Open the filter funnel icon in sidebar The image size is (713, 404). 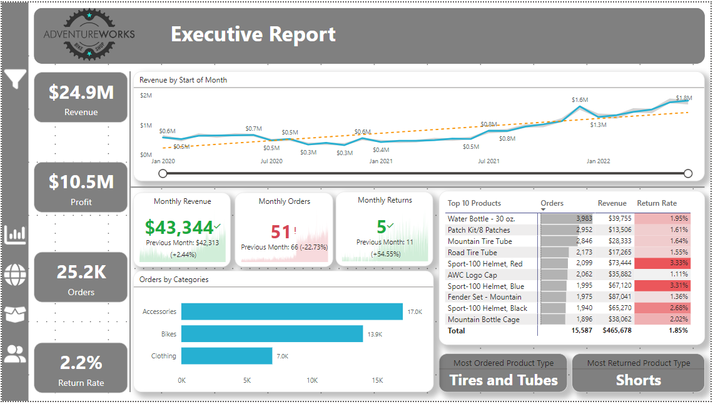coord(15,79)
